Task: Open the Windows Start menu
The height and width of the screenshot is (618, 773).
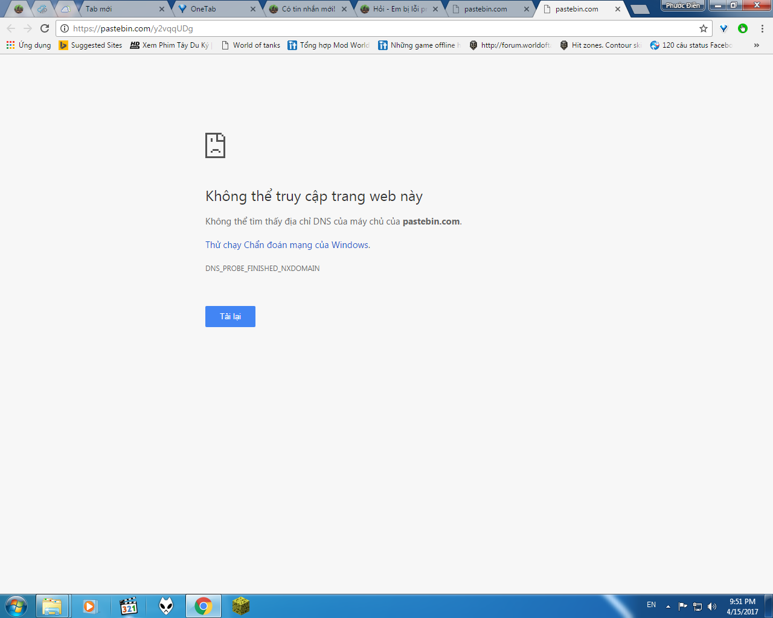Action: click(16, 606)
